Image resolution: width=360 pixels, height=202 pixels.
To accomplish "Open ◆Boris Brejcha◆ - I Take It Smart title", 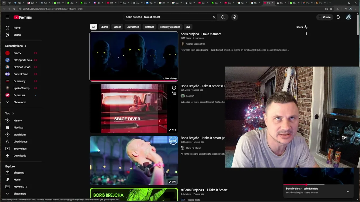I will pyautogui.click(x=204, y=190).
